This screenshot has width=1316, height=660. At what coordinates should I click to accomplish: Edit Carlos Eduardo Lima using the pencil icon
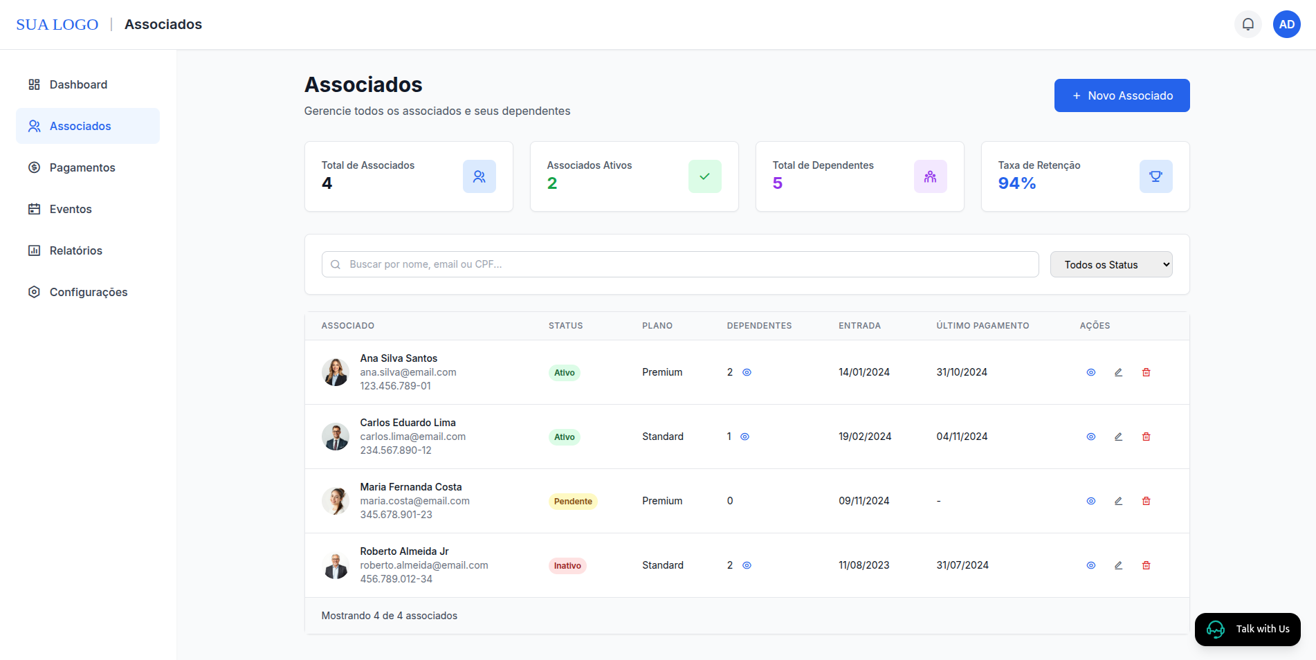1119,437
